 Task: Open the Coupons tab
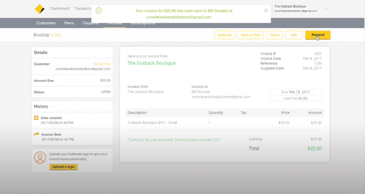pos(90,23)
